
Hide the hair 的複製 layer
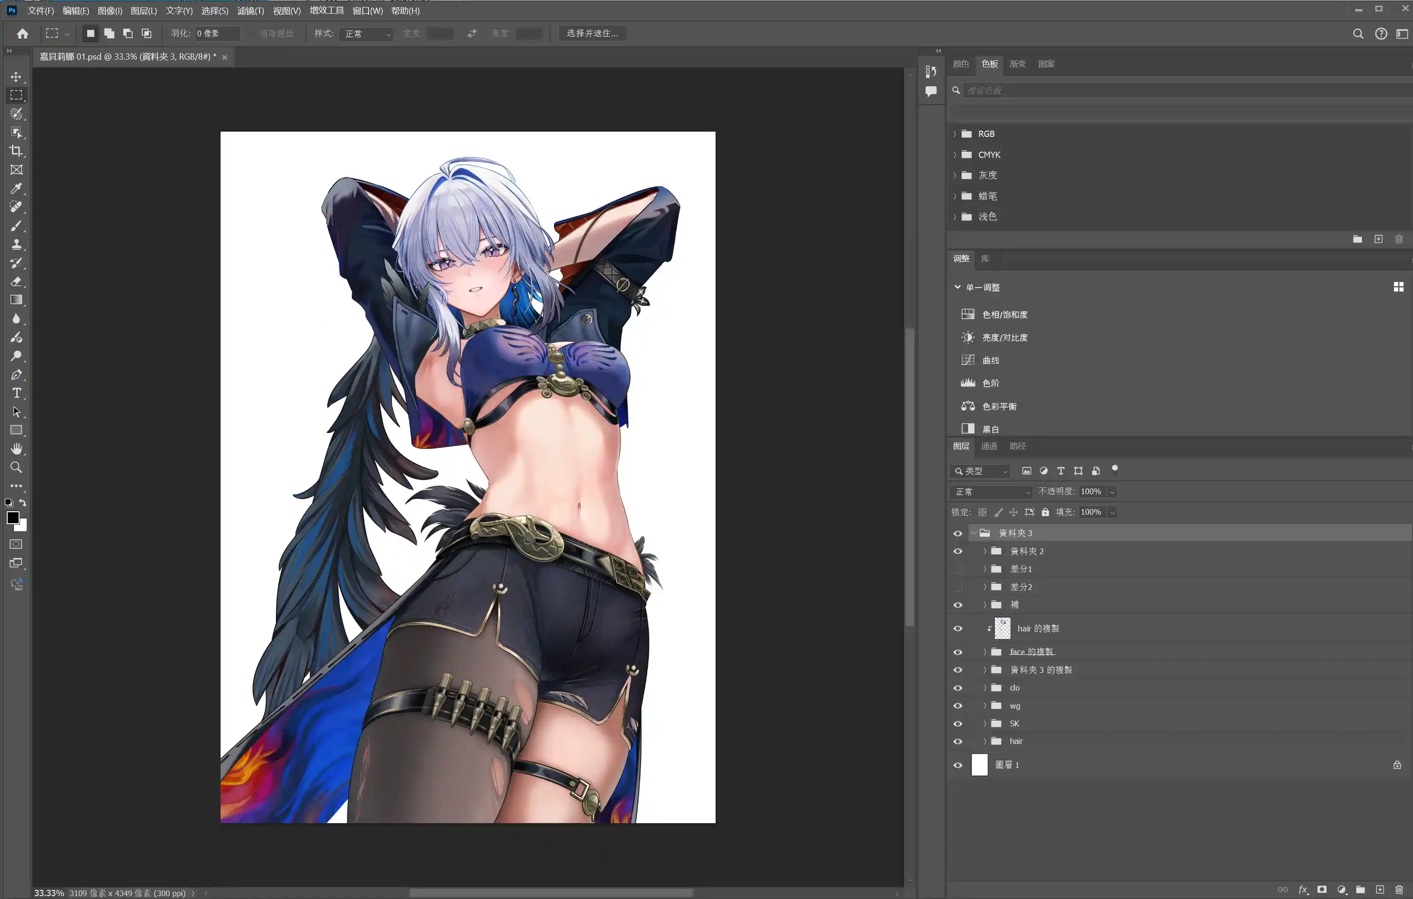click(x=958, y=629)
